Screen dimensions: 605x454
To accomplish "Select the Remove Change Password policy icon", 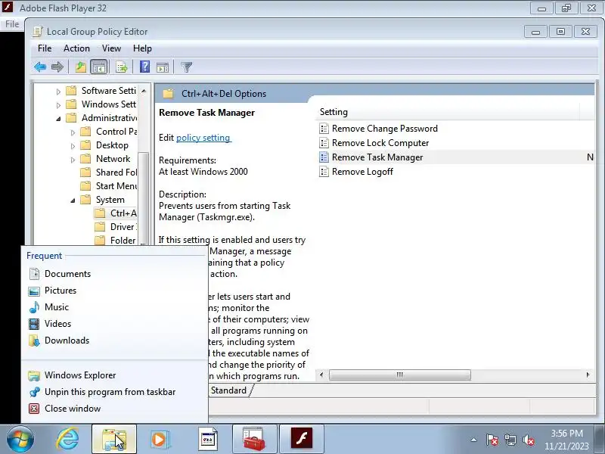I will 324,129.
